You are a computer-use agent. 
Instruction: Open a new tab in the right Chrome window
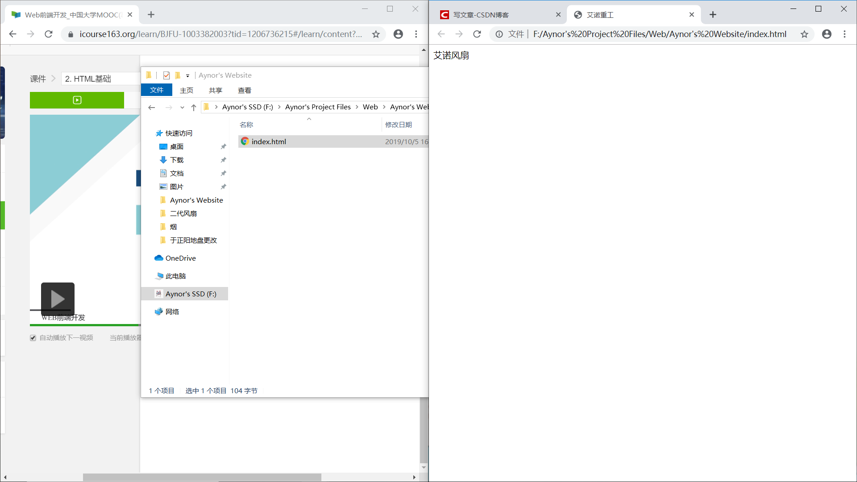pos(713,15)
